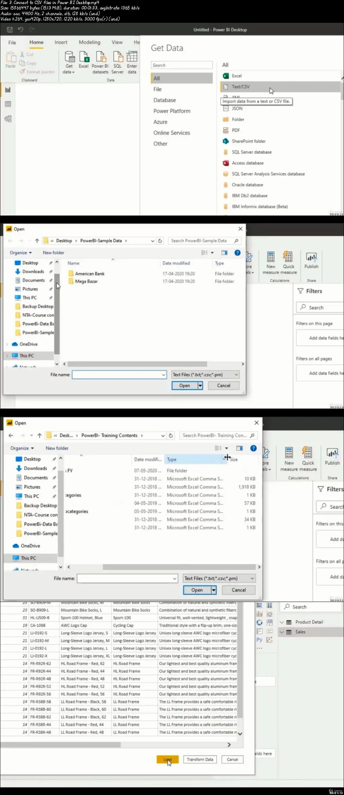Switch to the View ribbon tab
This screenshot has height=795, width=344.
[x=117, y=42]
